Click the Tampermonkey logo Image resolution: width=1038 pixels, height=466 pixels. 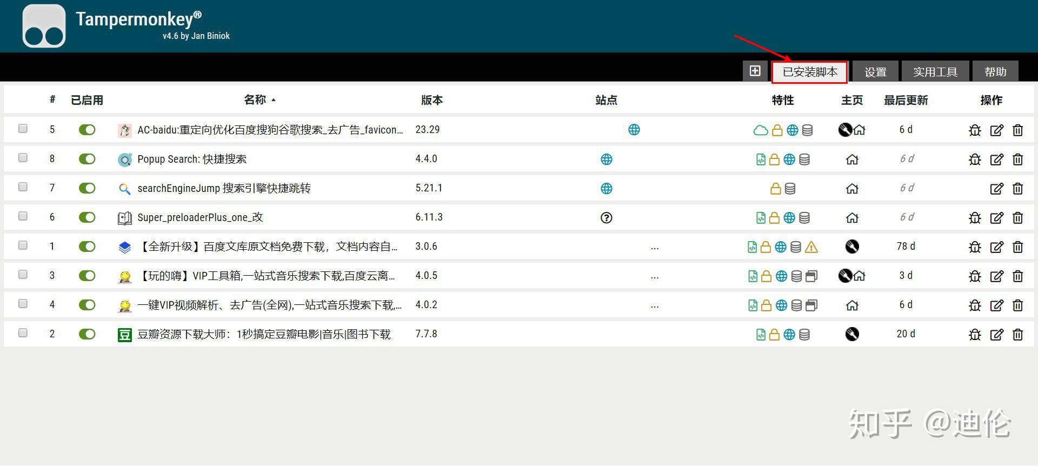point(44,26)
